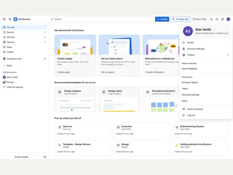This screenshot has height=175, width=233.
Task: Click the alexsmith@content-mobbin.com email text
Action: tap(212, 33)
